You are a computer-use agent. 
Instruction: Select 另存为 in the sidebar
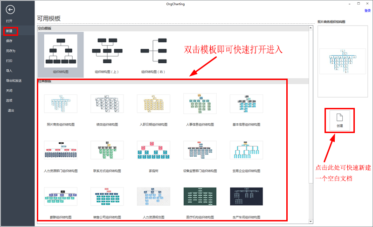click(x=11, y=51)
